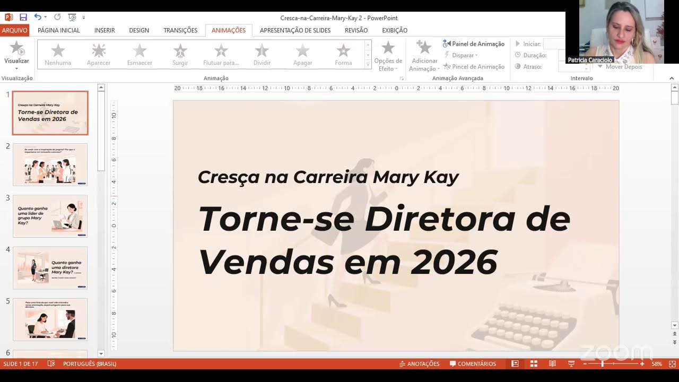Switch to Normal view icon
Image resolution: width=679 pixels, height=382 pixels.
click(x=515, y=363)
